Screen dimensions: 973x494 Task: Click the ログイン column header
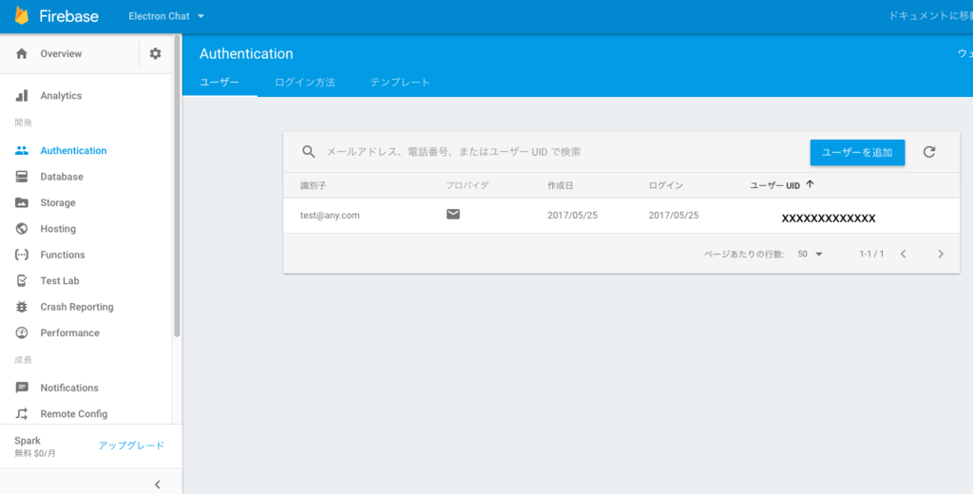pyautogui.click(x=666, y=185)
